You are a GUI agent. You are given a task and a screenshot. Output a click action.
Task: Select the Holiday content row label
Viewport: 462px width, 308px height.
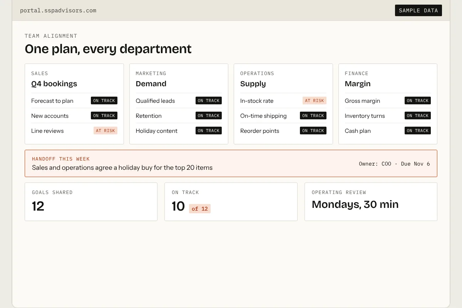click(x=156, y=131)
